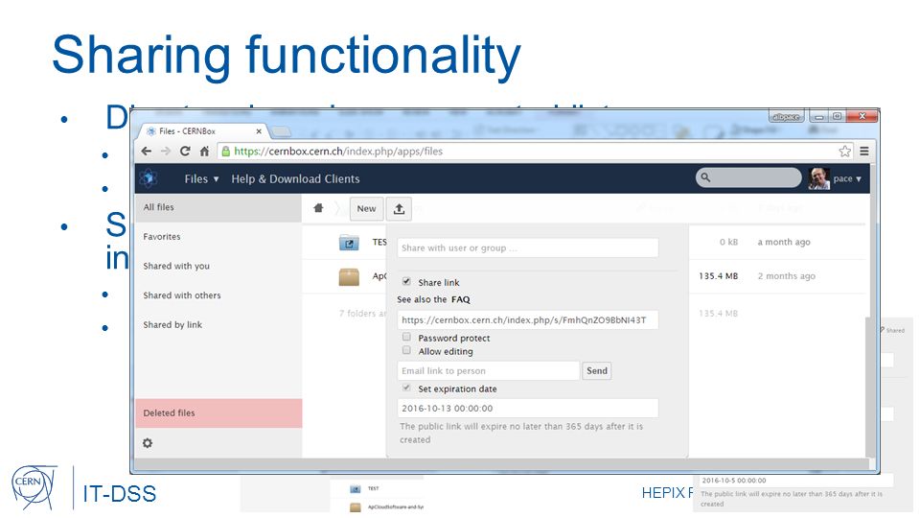
Task: Open the Chrome hamburger menu
Action: tap(864, 151)
